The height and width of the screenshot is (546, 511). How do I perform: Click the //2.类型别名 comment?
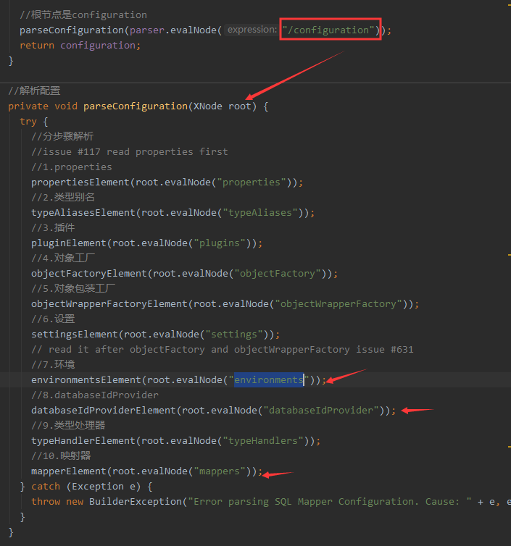click(63, 198)
